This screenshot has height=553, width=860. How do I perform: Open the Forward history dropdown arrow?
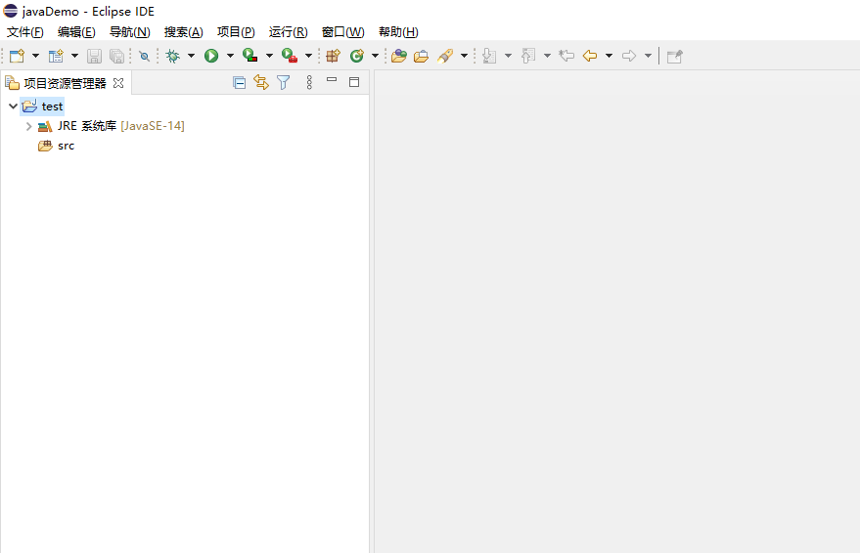point(648,56)
